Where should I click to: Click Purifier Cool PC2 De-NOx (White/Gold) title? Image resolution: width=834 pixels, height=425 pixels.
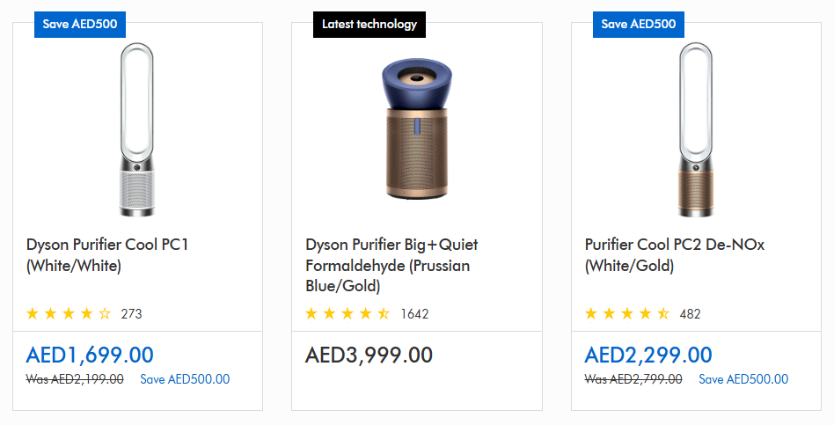[x=675, y=254]
